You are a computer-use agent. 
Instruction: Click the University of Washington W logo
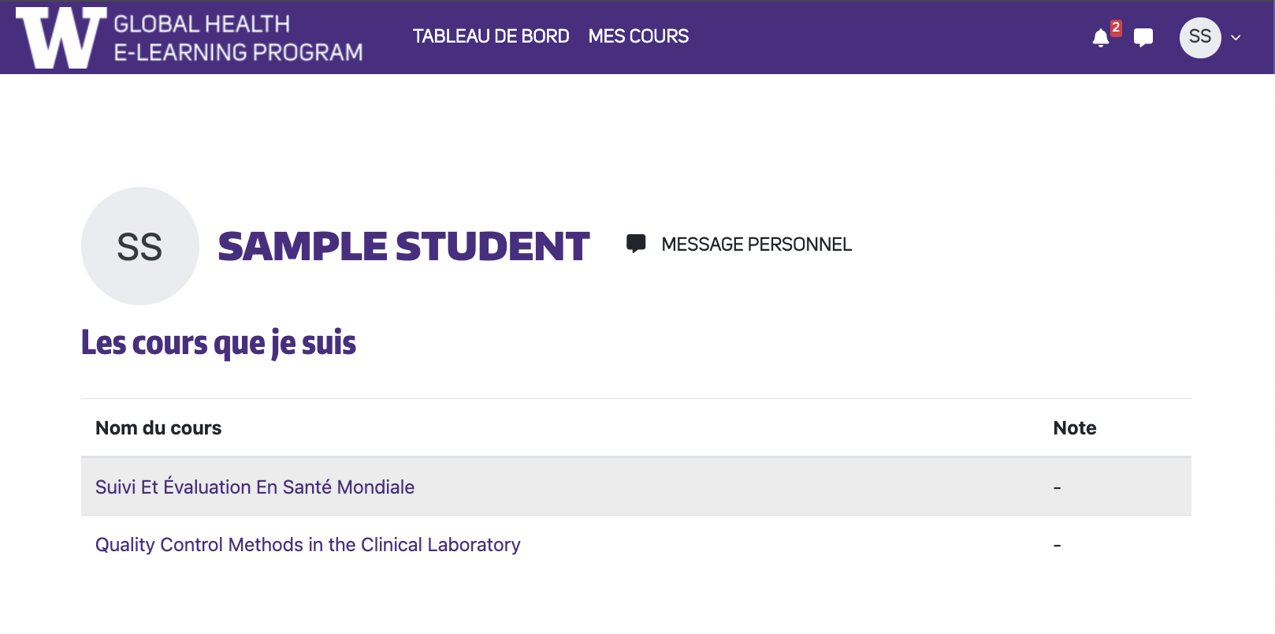[x=61, y=37]
